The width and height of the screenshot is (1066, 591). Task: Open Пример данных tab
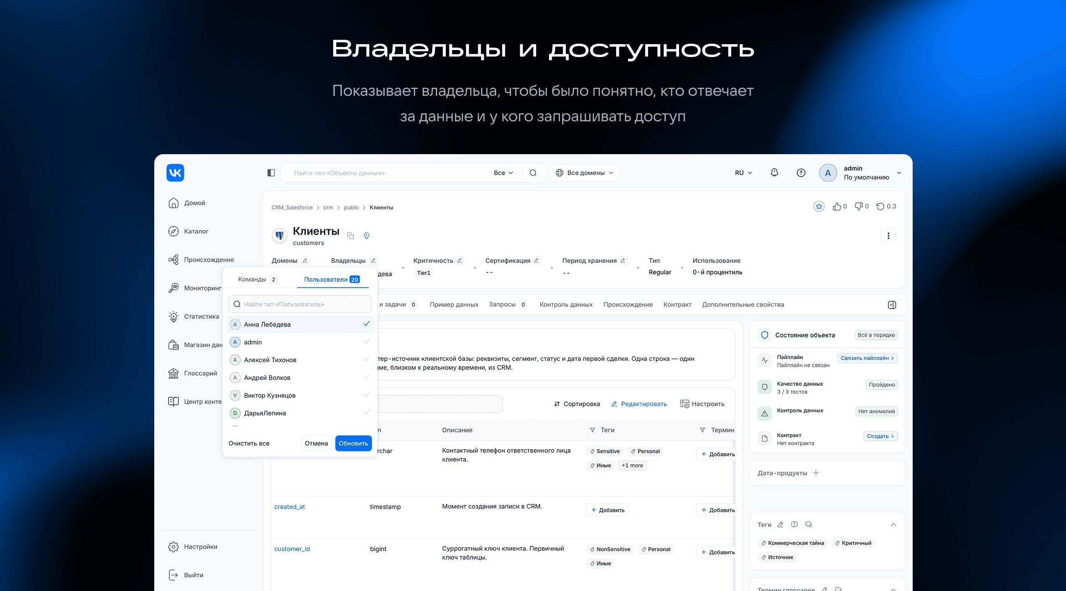pos(454,305)
